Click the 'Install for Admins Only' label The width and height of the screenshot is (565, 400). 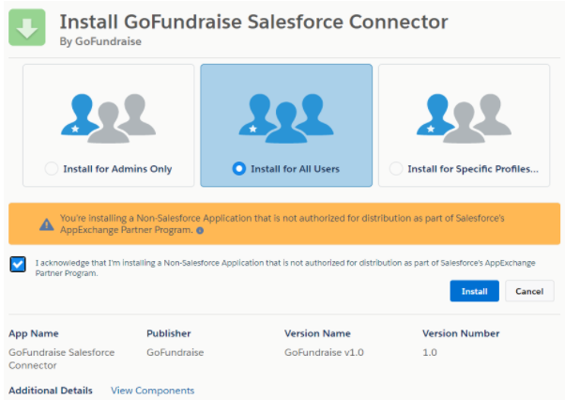117,169
